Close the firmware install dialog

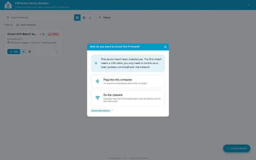pos(165,47)
